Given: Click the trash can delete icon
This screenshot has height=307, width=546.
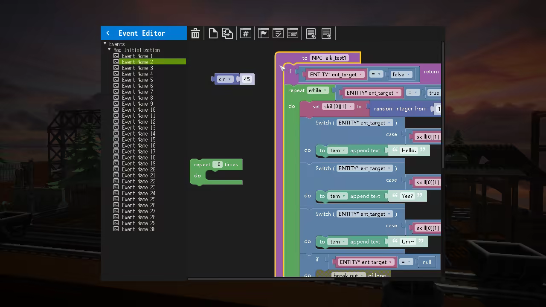Looking at the screenshot, I should pos(195,34).
